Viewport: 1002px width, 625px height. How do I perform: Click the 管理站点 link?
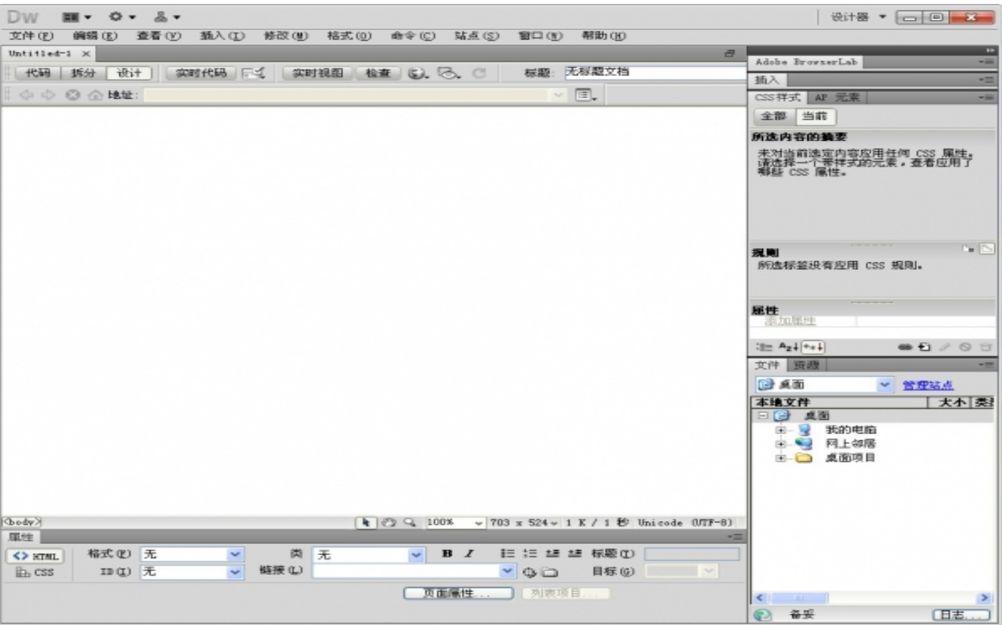point(928,386)
